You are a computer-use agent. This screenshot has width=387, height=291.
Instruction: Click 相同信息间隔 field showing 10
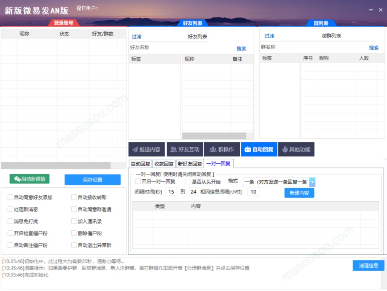point(253,192)
